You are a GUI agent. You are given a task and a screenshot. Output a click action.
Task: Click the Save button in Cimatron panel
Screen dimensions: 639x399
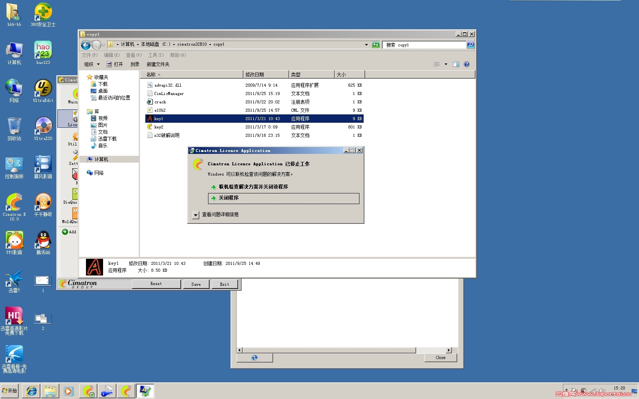[196, 284]
